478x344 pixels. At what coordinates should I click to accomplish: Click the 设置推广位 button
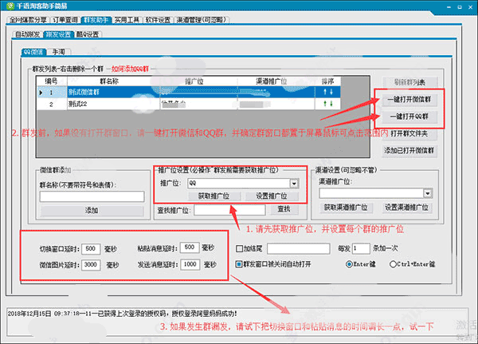tap(272, 196)
